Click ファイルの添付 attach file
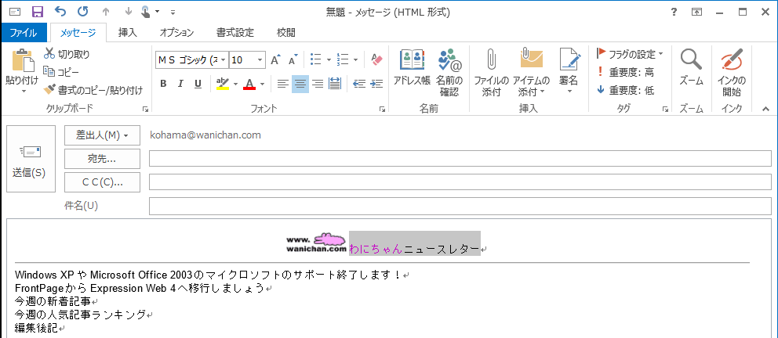 pyautogui.click(x=491, y=72)
